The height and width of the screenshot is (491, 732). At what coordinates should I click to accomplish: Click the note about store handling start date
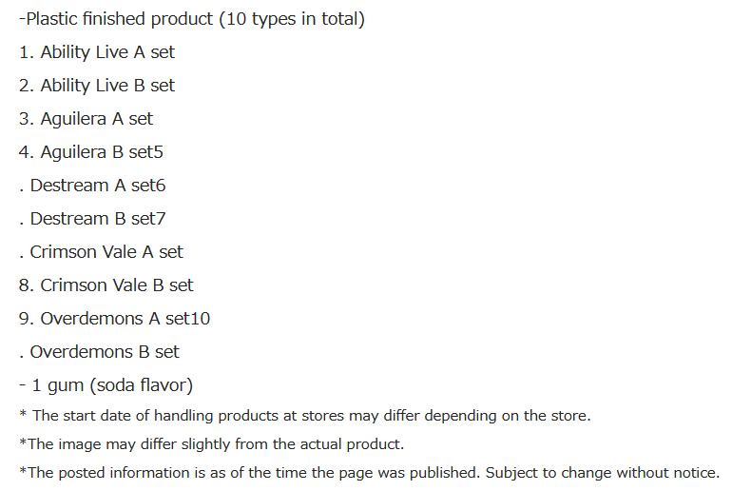tap(304, 416)
